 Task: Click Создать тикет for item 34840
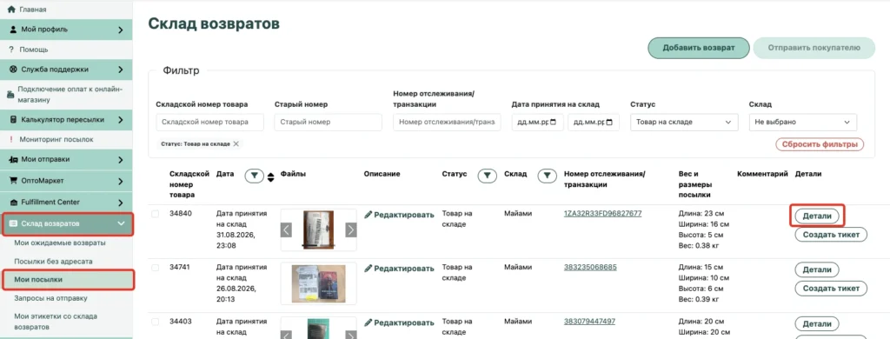(x=831, y=235)
